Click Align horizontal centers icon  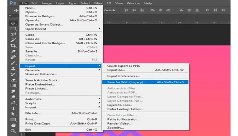(x=160, y=10)
